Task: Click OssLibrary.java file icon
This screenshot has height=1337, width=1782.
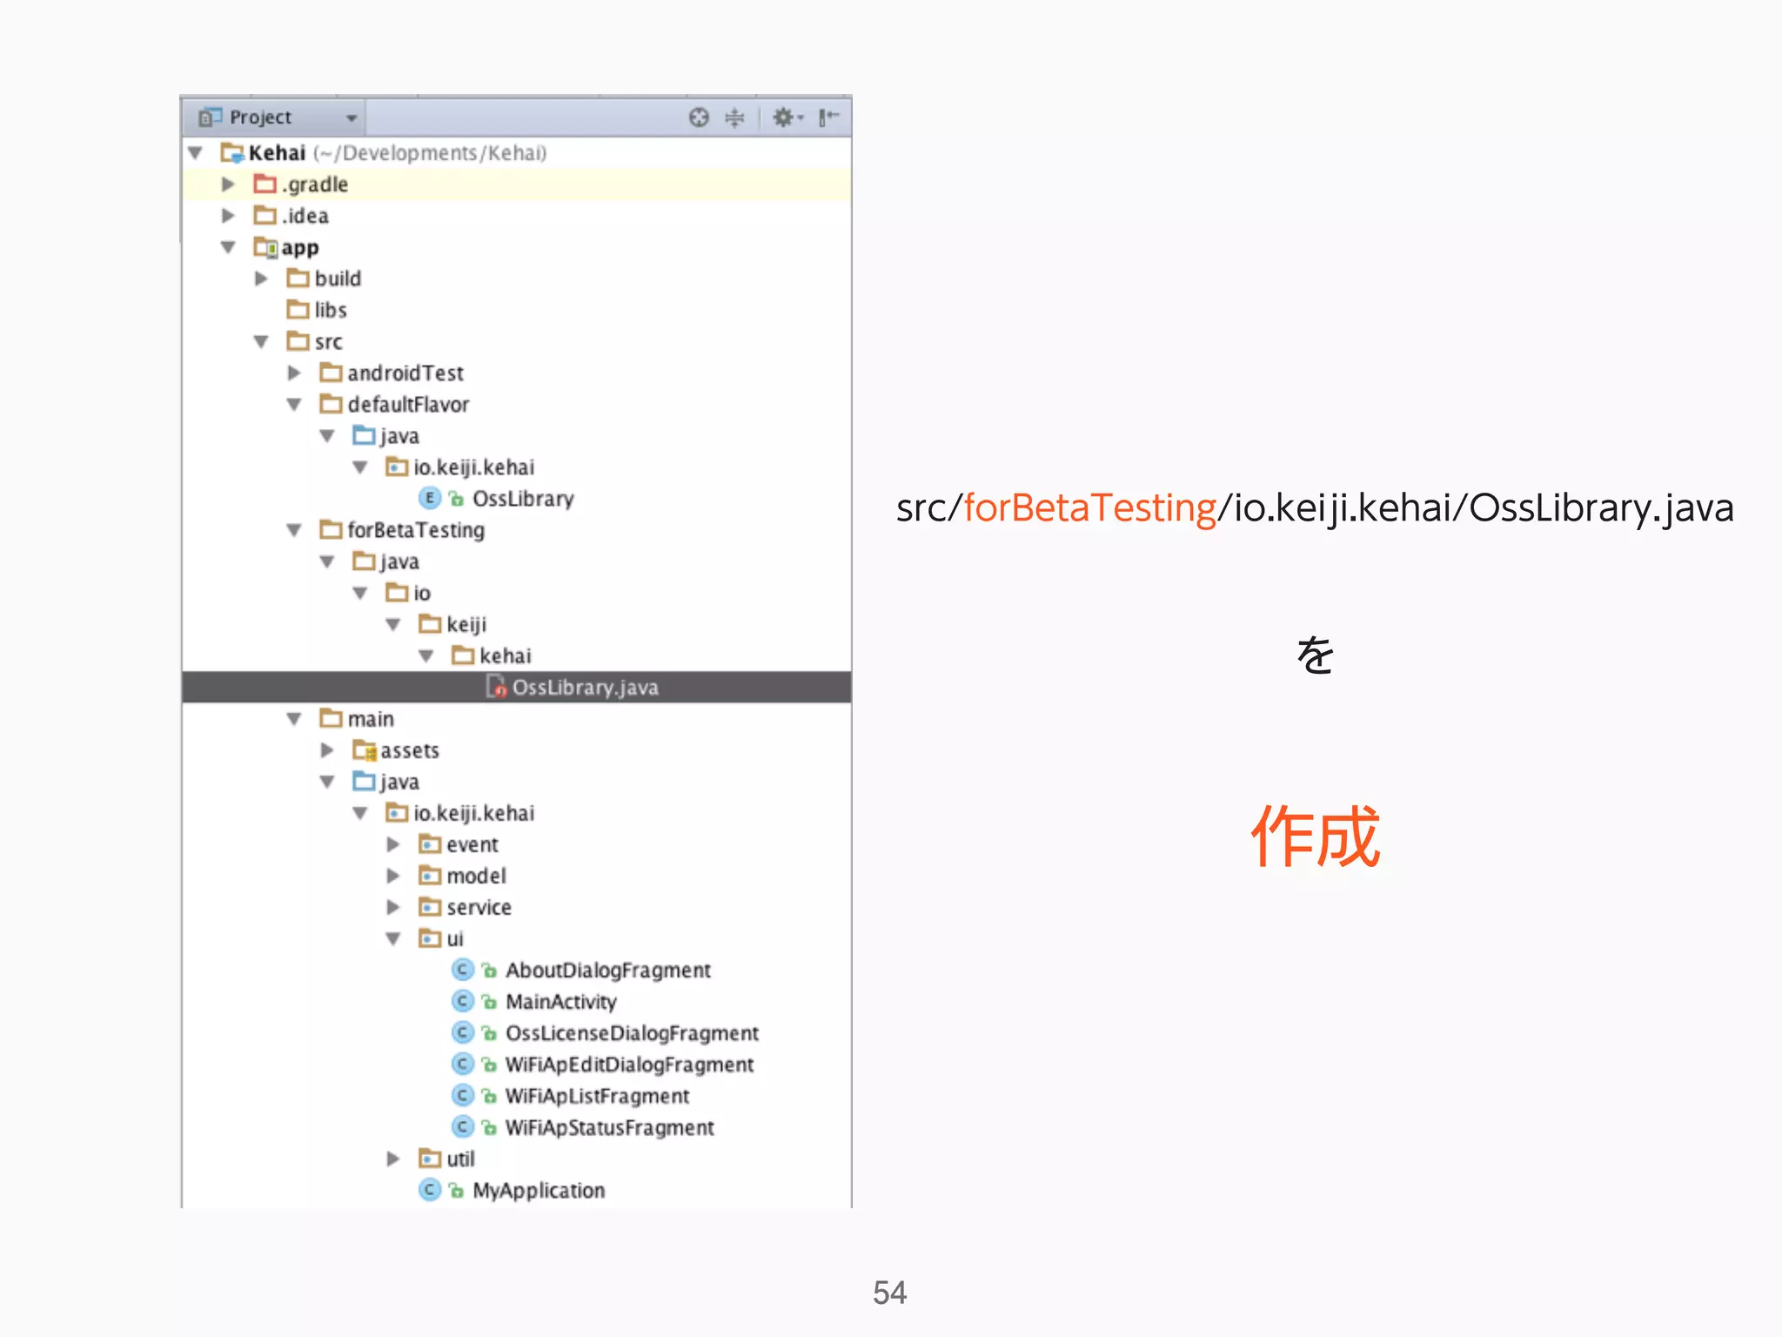Action: pyautogui.click(x=496, y=687)
